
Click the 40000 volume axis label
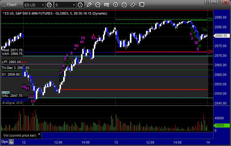pos(219,118)
